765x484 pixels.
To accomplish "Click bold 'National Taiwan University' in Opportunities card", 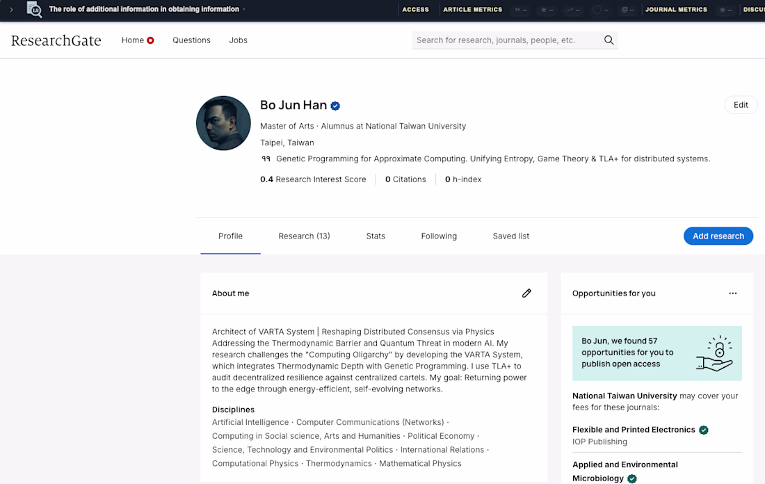I will [x=625, y=396].
